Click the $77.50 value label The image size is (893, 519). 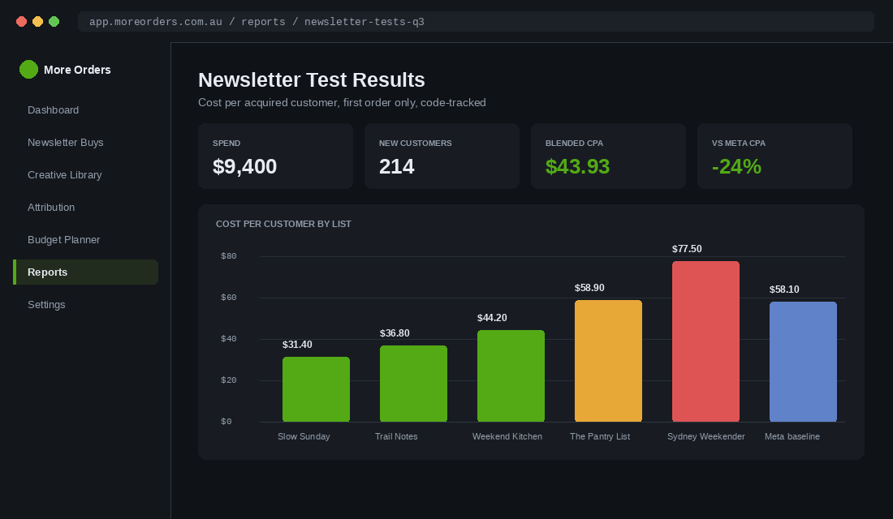687,249
